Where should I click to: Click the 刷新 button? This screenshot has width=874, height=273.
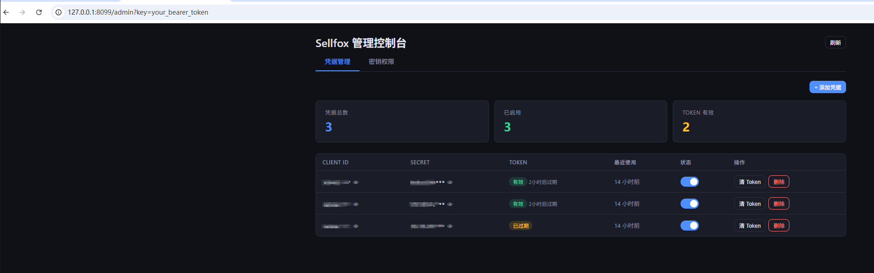[836, 42]
